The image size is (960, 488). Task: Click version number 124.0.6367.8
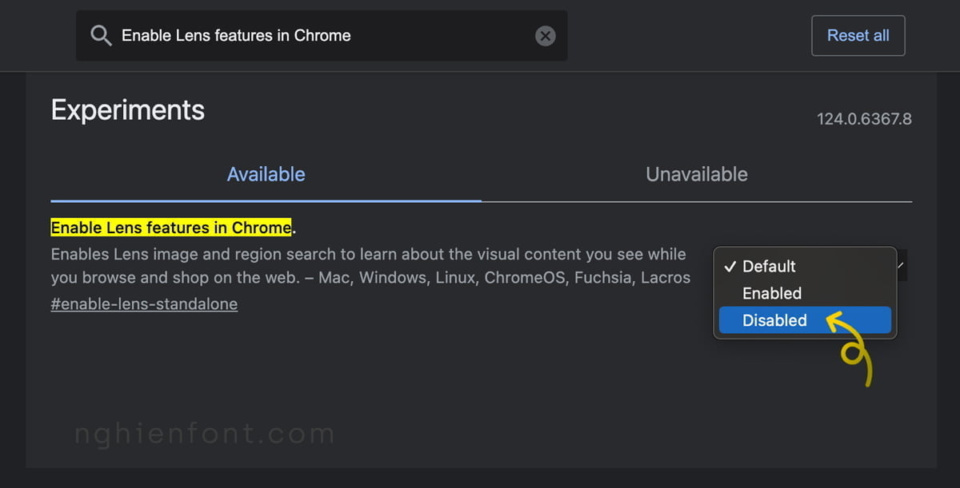click(864, 119)
